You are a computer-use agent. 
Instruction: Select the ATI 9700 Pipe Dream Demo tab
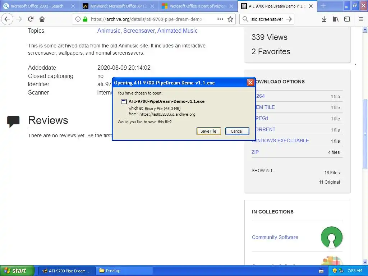click(x=277, y=6)
